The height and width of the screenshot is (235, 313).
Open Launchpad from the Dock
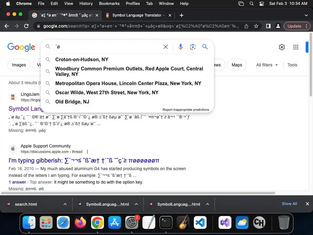click(46, 222)
